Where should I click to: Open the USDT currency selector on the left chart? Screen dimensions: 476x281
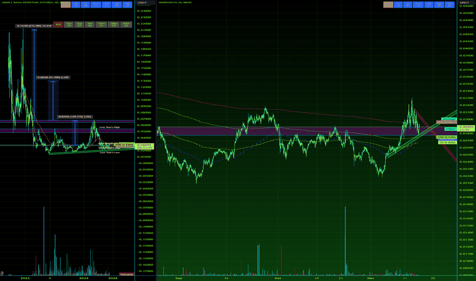(145, 3)
